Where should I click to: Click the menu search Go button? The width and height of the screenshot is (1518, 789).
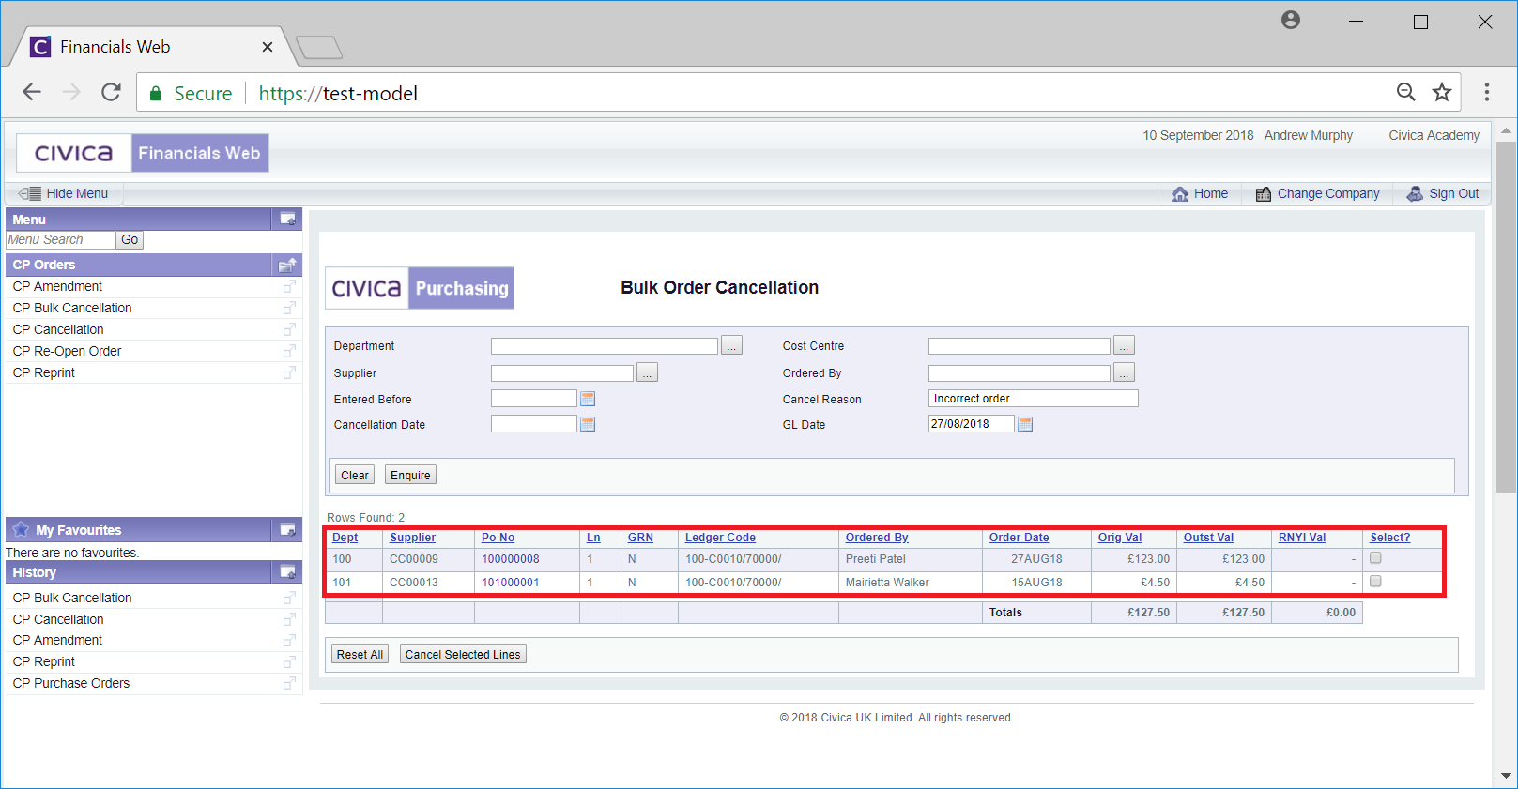coord(130,240)
